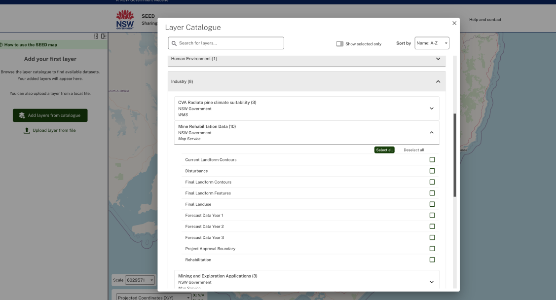Check Forecast Data Year 3 checkbox

coord(432,238)
